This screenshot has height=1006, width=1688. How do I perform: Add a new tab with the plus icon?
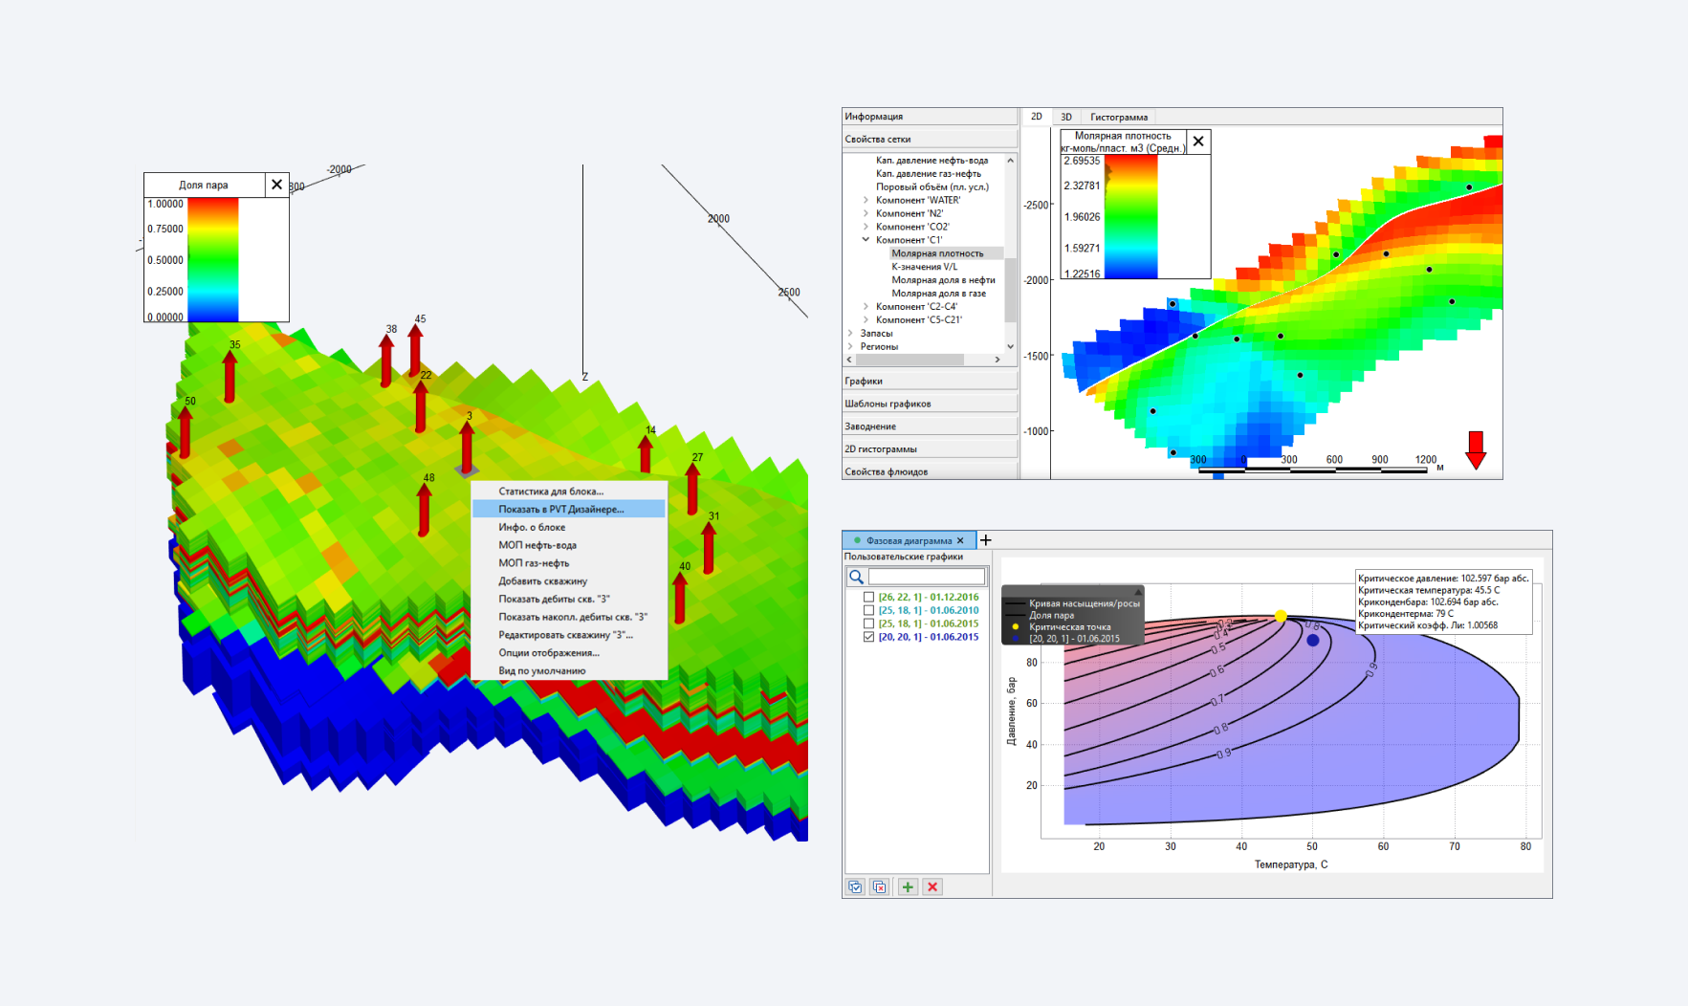pos(986,540)
